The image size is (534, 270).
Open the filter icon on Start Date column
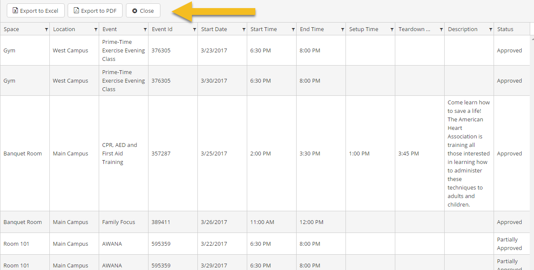[244, 29]
